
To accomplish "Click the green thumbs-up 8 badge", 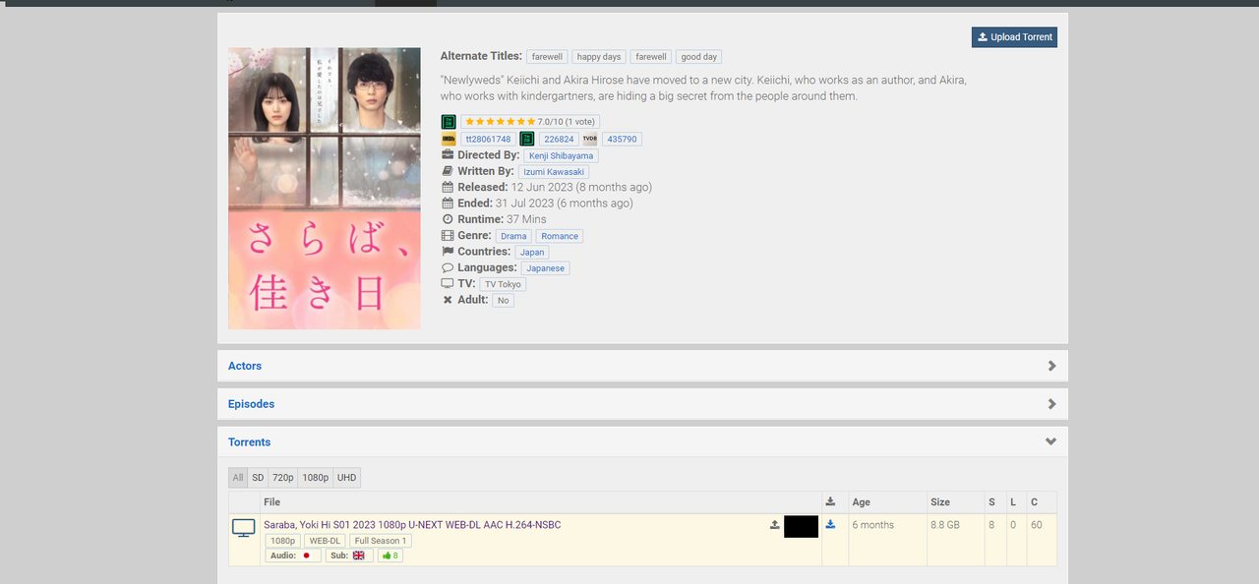I will point(390,555).
